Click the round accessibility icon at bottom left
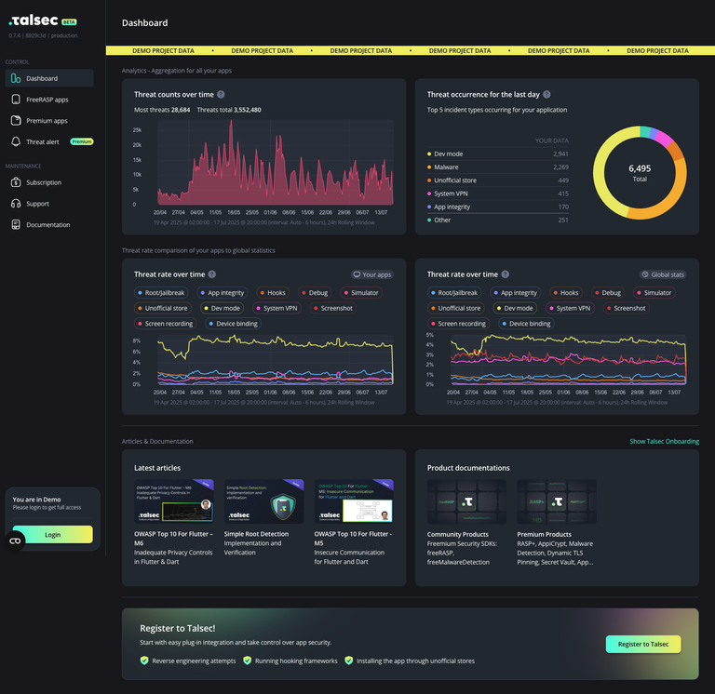715x694 pixels. (15, 541)
